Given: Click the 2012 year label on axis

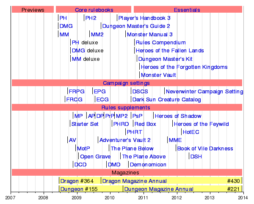Looking at the screenshot, I should click(x=177, y=198).
